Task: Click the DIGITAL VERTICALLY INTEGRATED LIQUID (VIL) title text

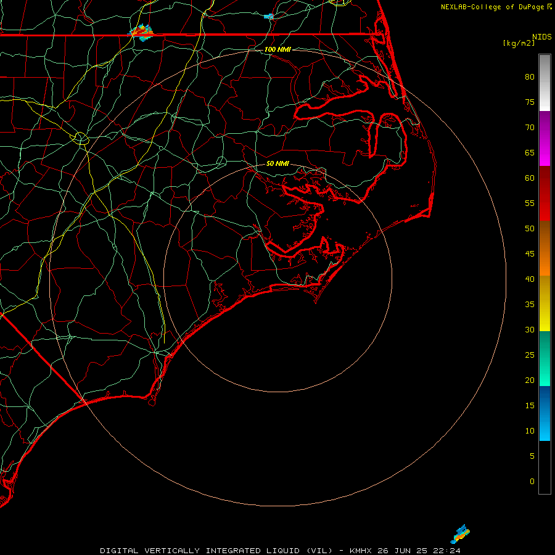Action: pos(216,551)
